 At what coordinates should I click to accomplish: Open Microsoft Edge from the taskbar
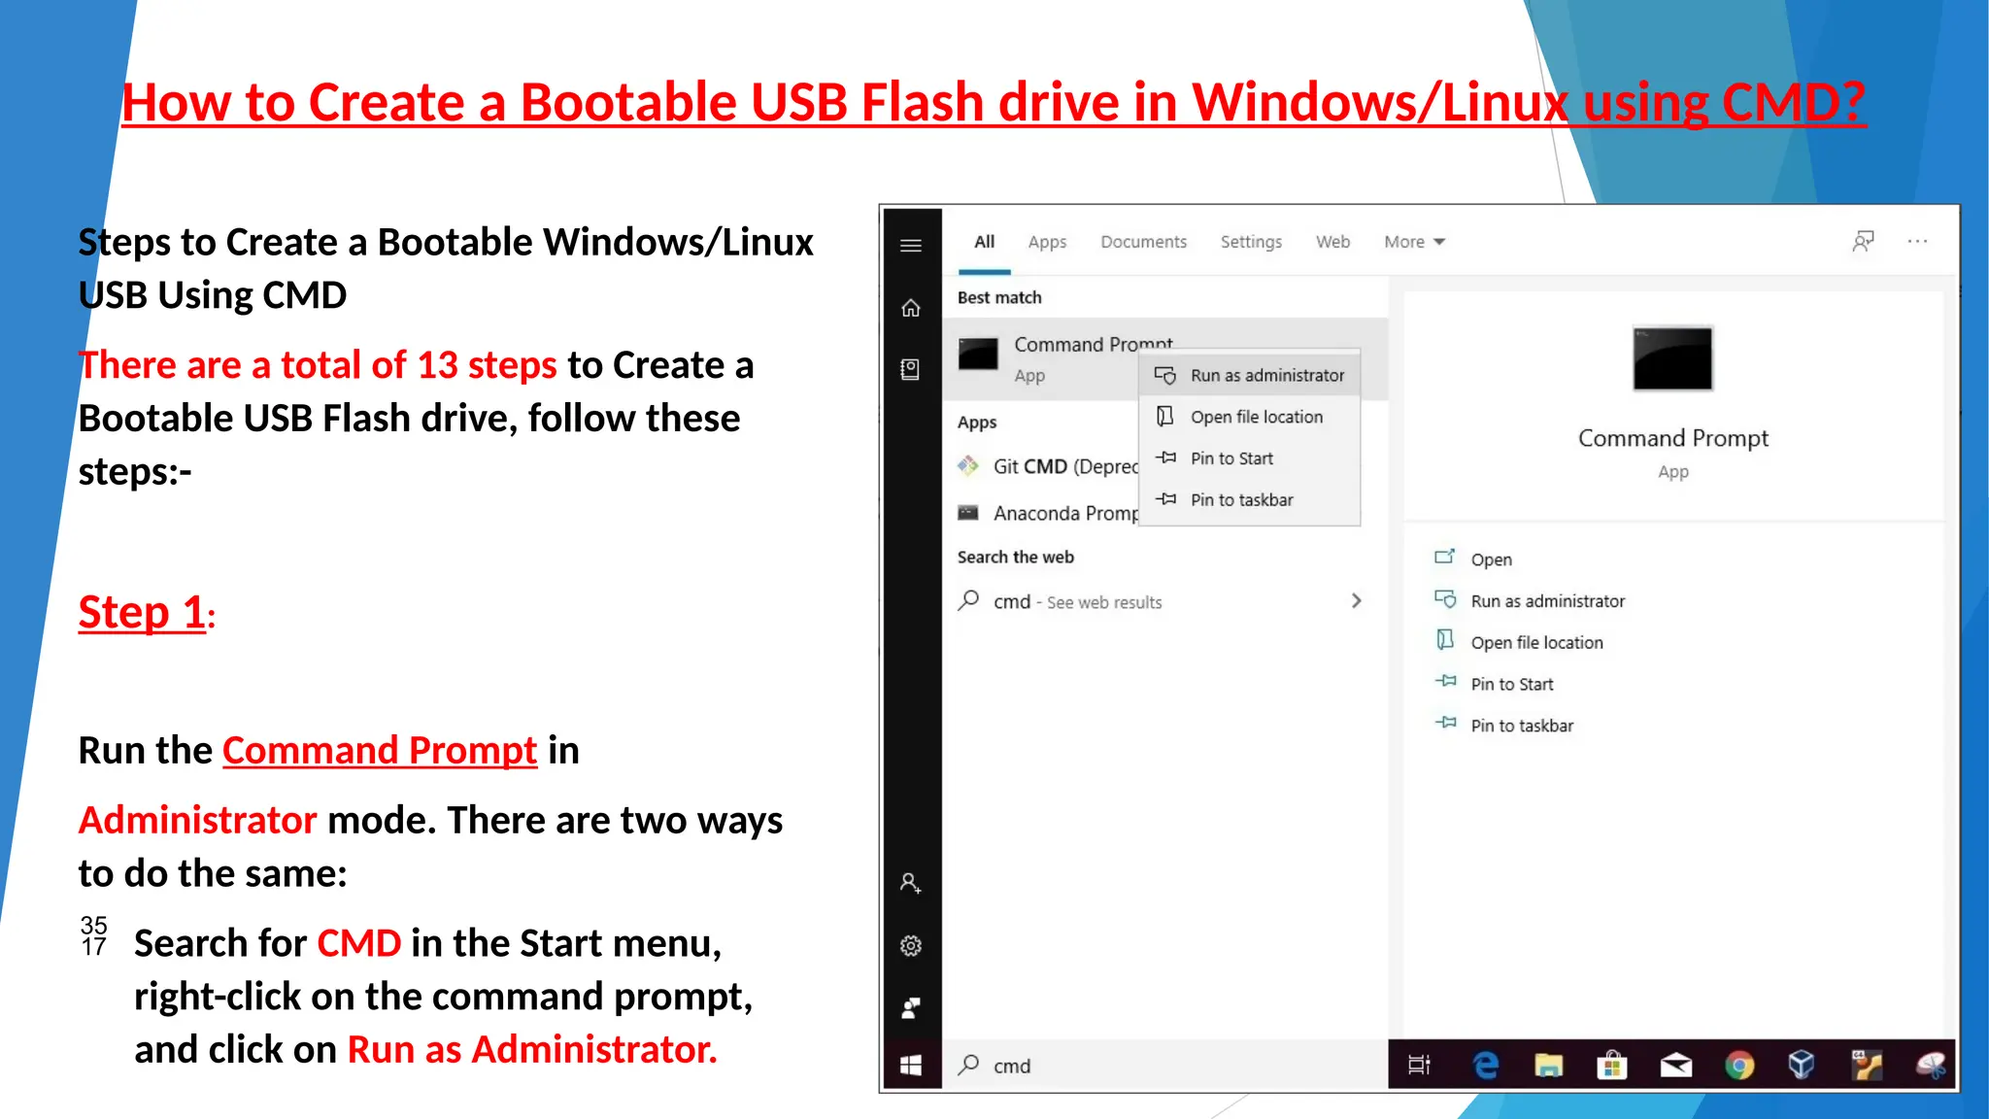pyautogui.click(x=1485, y=1066)
